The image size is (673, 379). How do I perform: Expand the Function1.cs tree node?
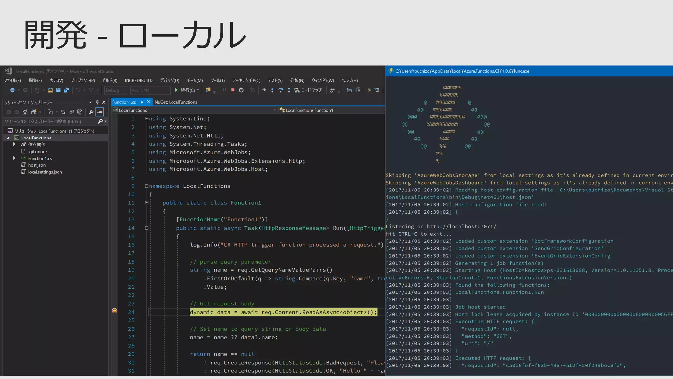point(14,158)
